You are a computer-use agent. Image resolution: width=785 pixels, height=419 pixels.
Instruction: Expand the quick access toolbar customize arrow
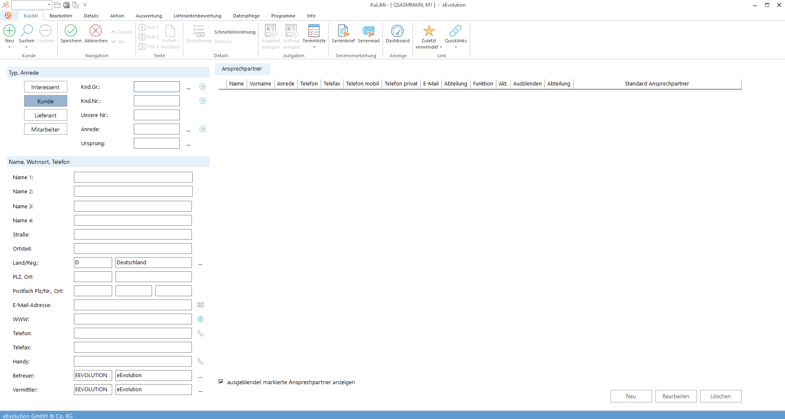pos(85,5)
